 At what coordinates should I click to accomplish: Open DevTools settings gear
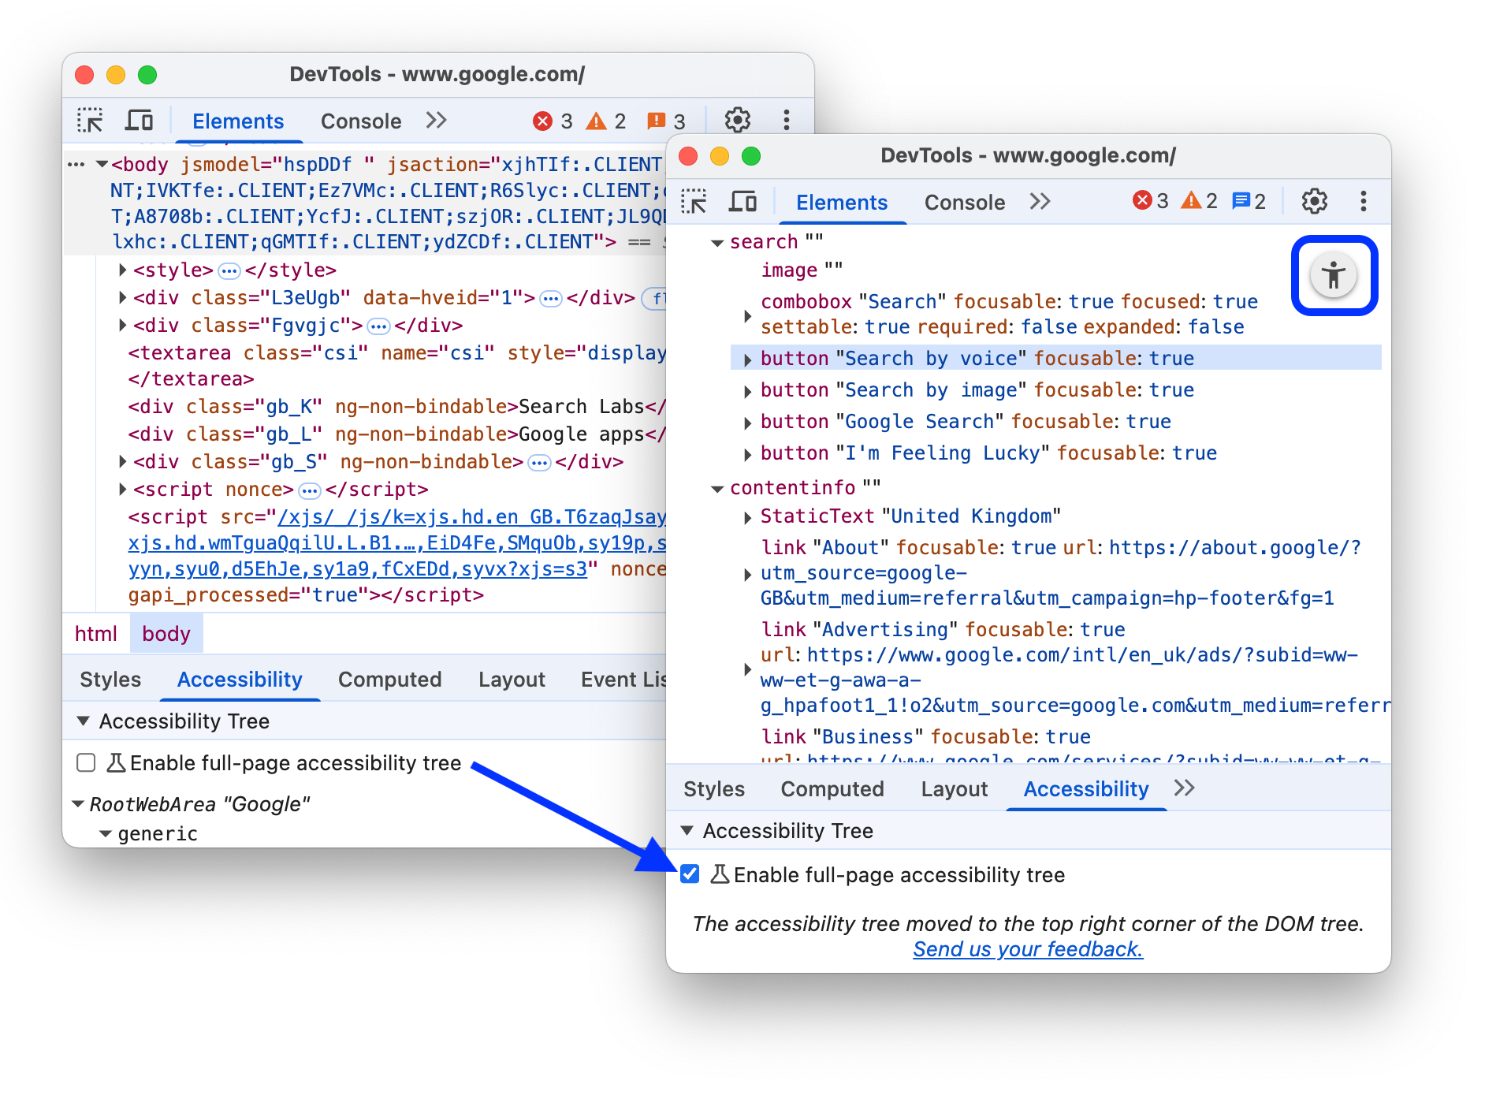pyautogui.click(x=1315, y=202)
